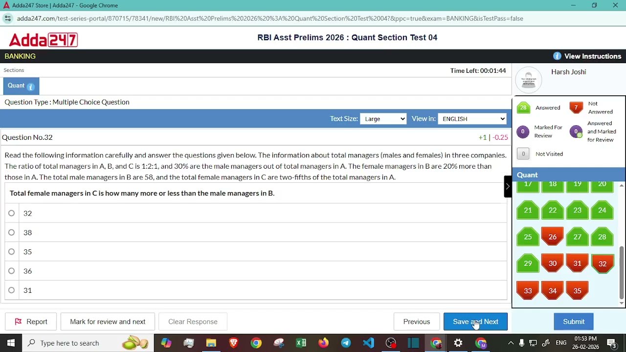Open the View in language dropdown

point(472,119)
